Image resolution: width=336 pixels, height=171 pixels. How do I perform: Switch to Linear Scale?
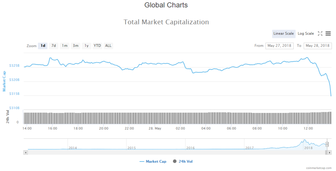283,33
